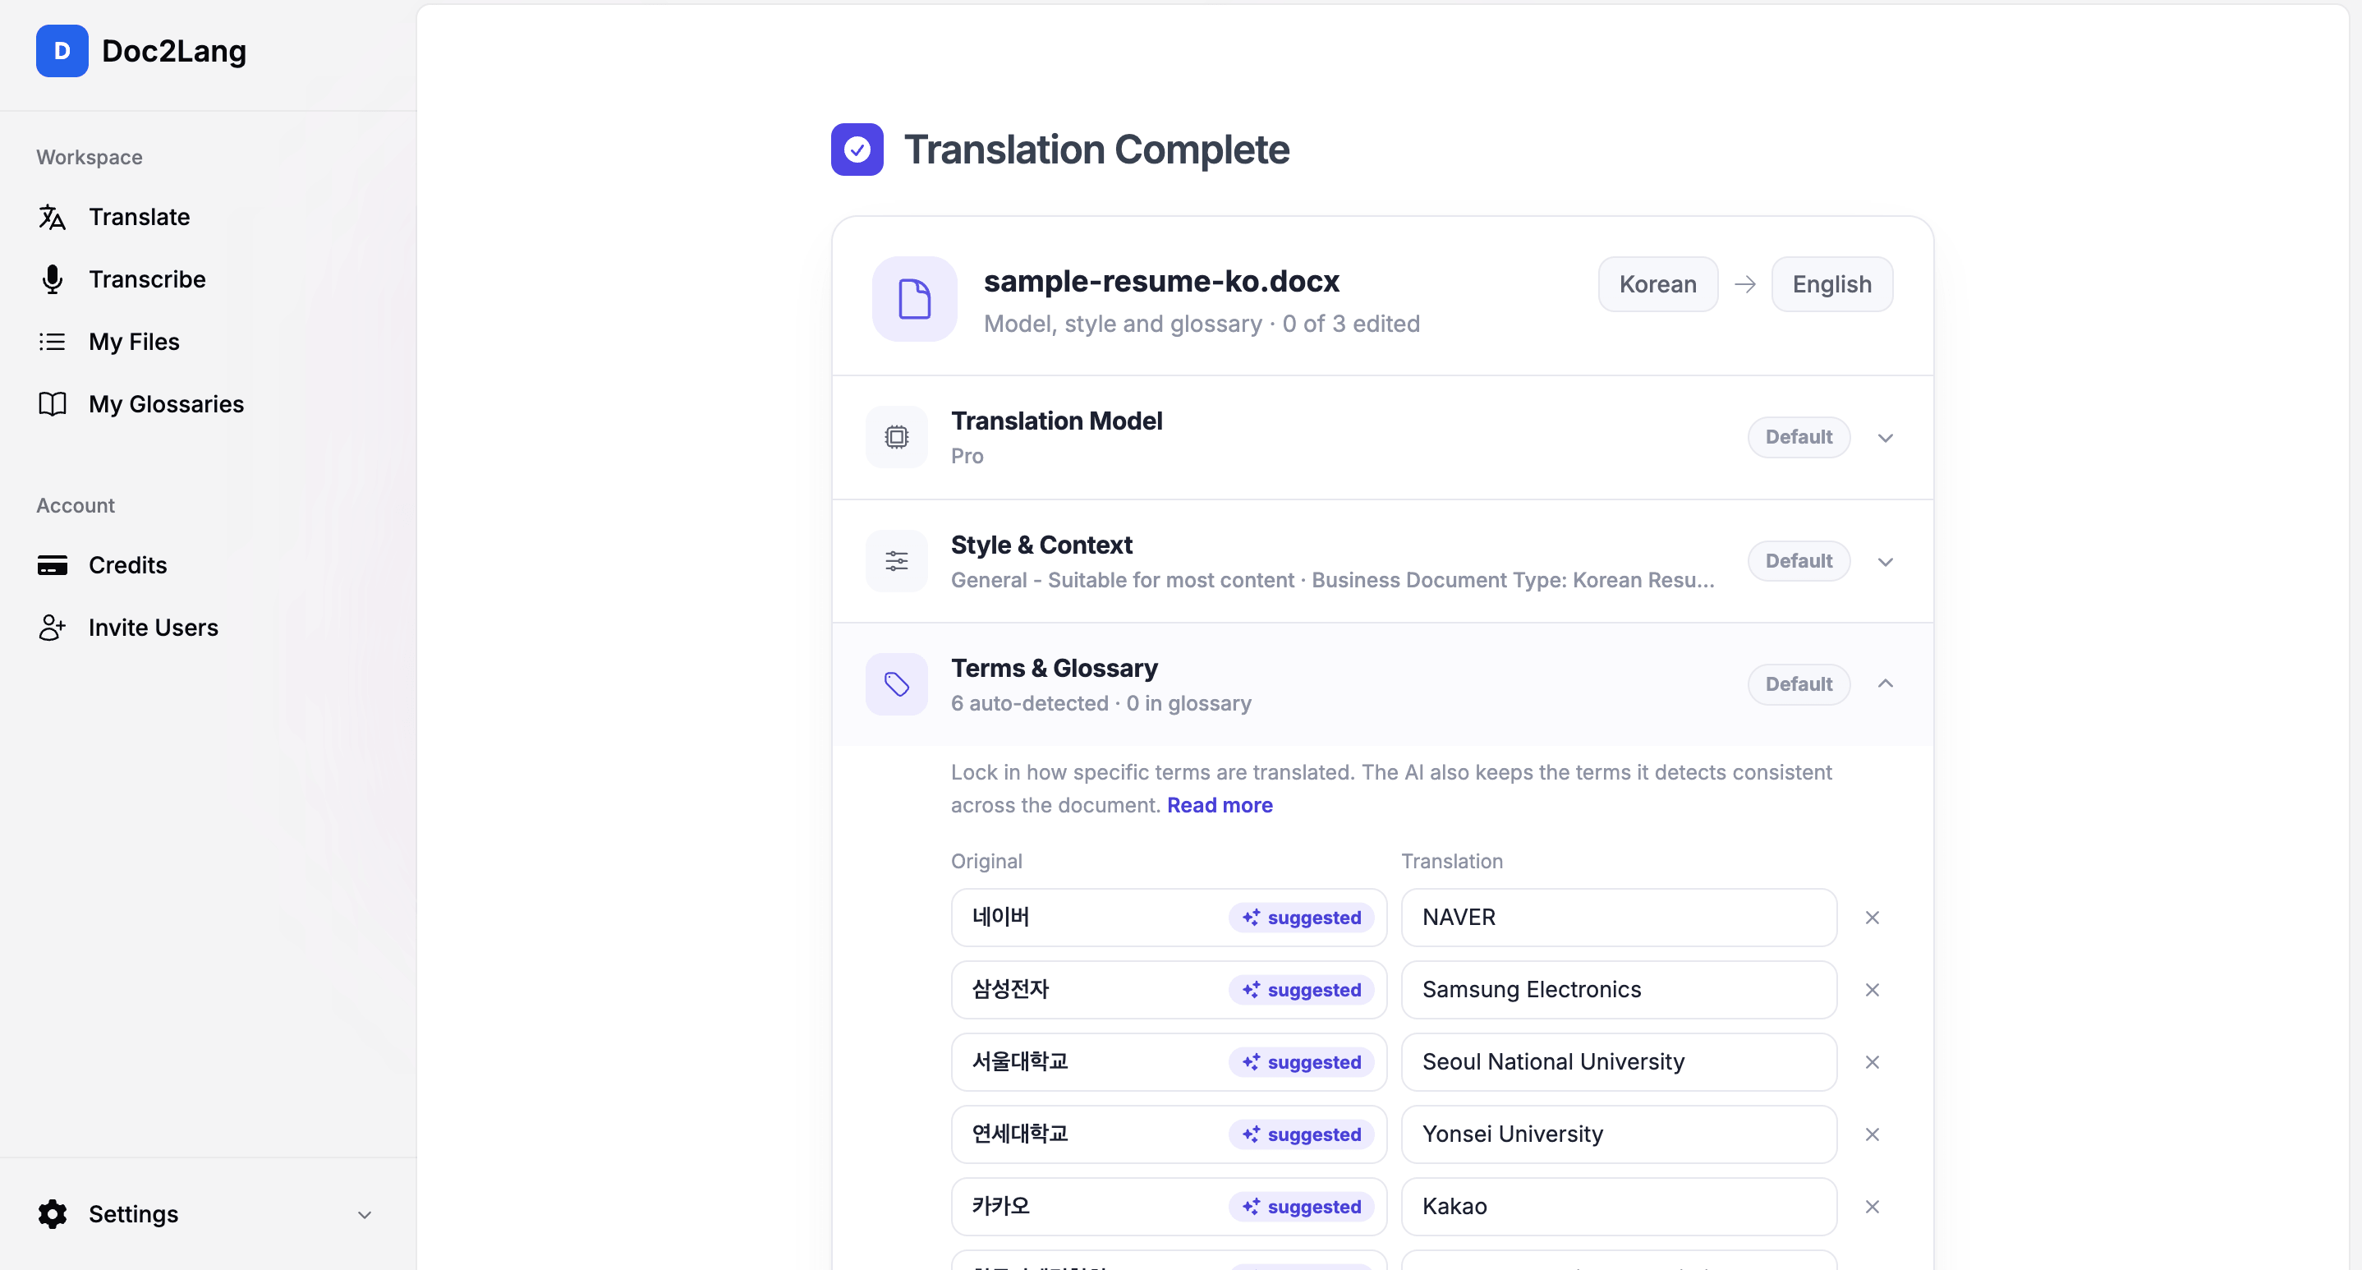Screen dimensions: 2362x1270
Task: Click the English target language badge
Action: click(x=1831, y=284)
